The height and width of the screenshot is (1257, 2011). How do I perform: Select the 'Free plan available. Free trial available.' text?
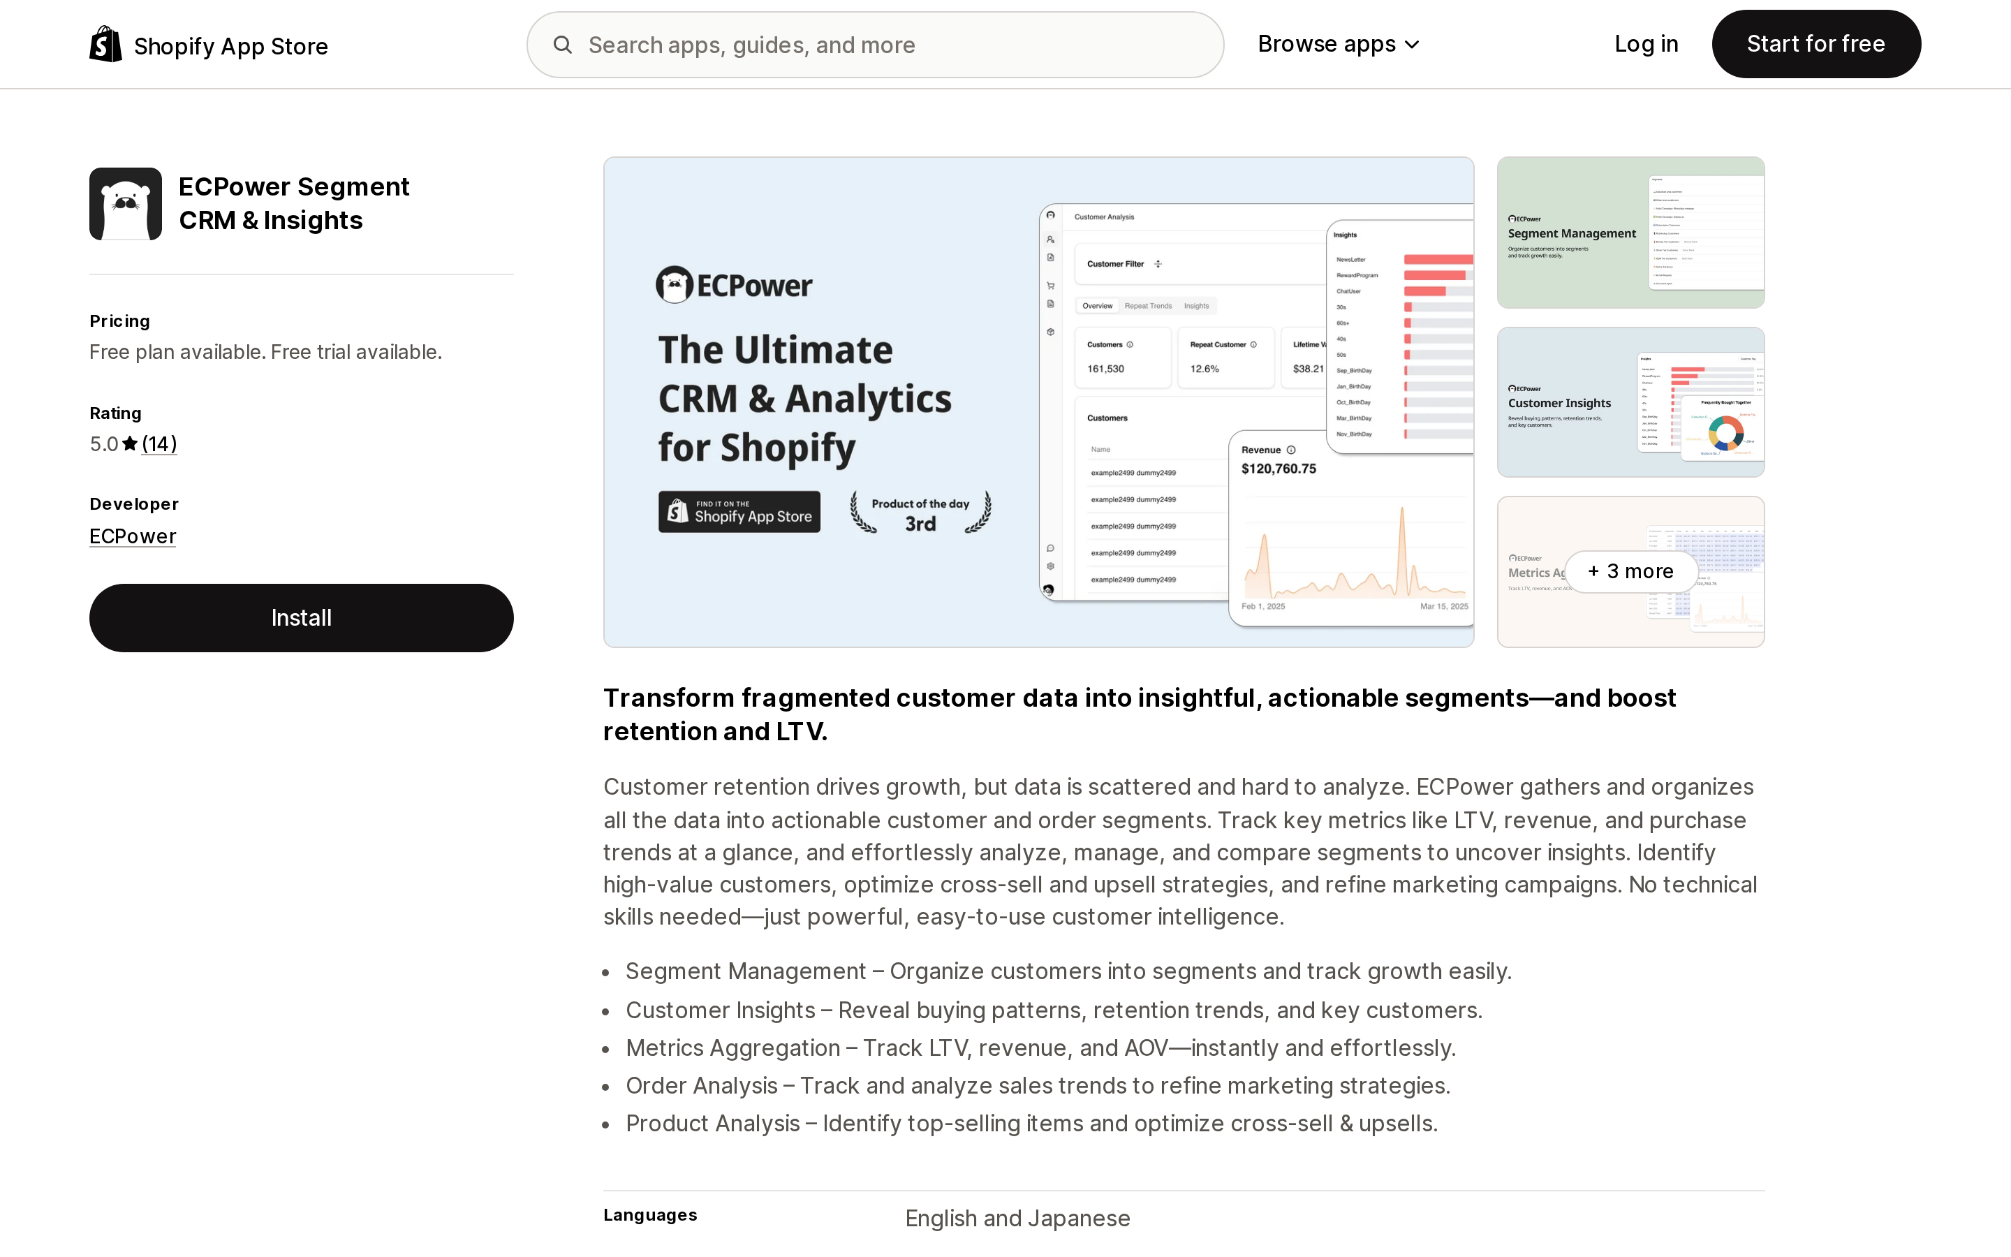coord(266,353)
